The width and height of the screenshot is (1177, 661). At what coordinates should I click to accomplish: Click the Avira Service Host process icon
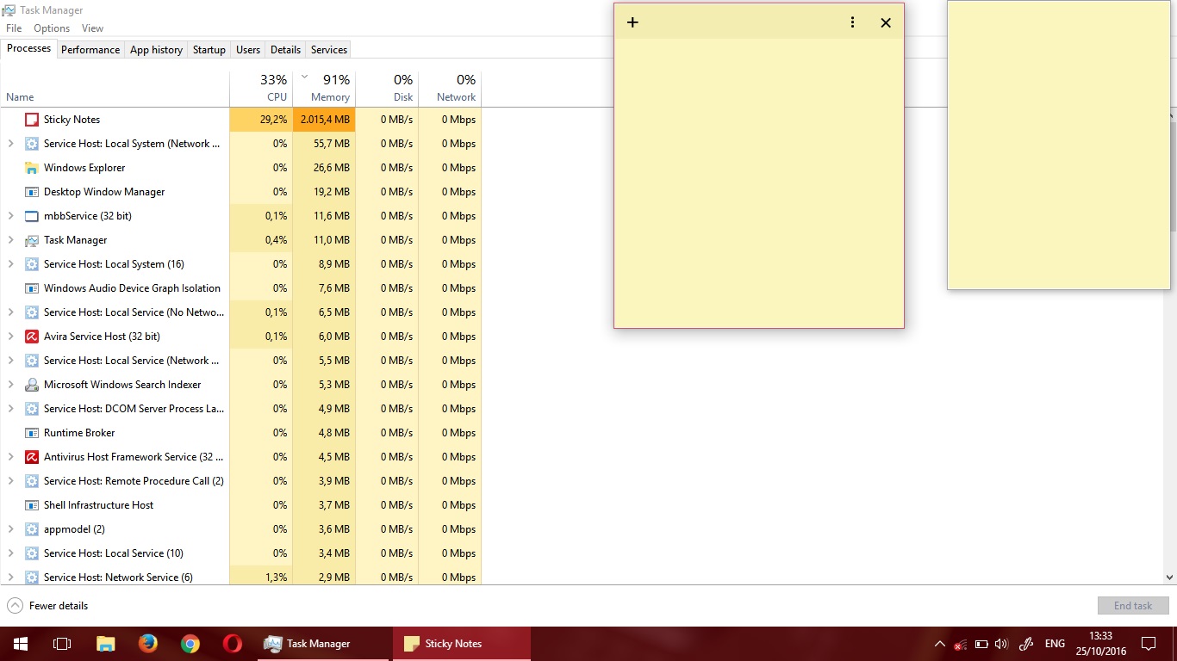point(32,337)
